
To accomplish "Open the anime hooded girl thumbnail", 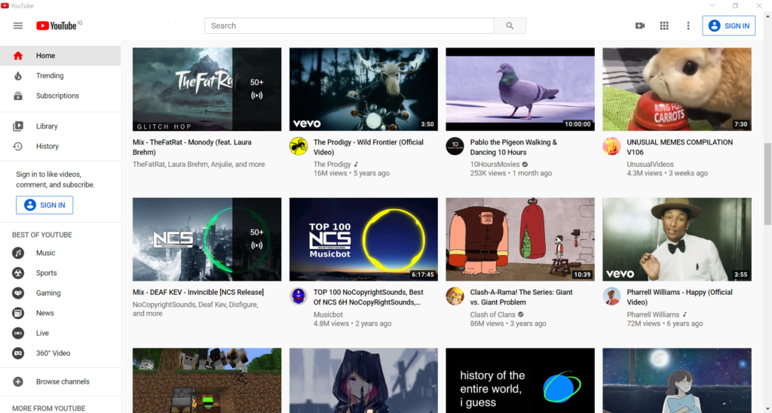I will [363, 381].
